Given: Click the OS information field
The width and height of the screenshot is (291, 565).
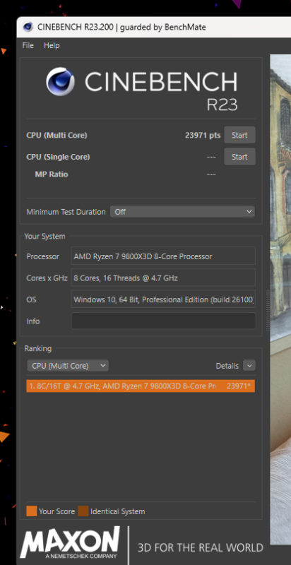Looking at the screenshot, I should pyautogui.click(x=163, y=299).
